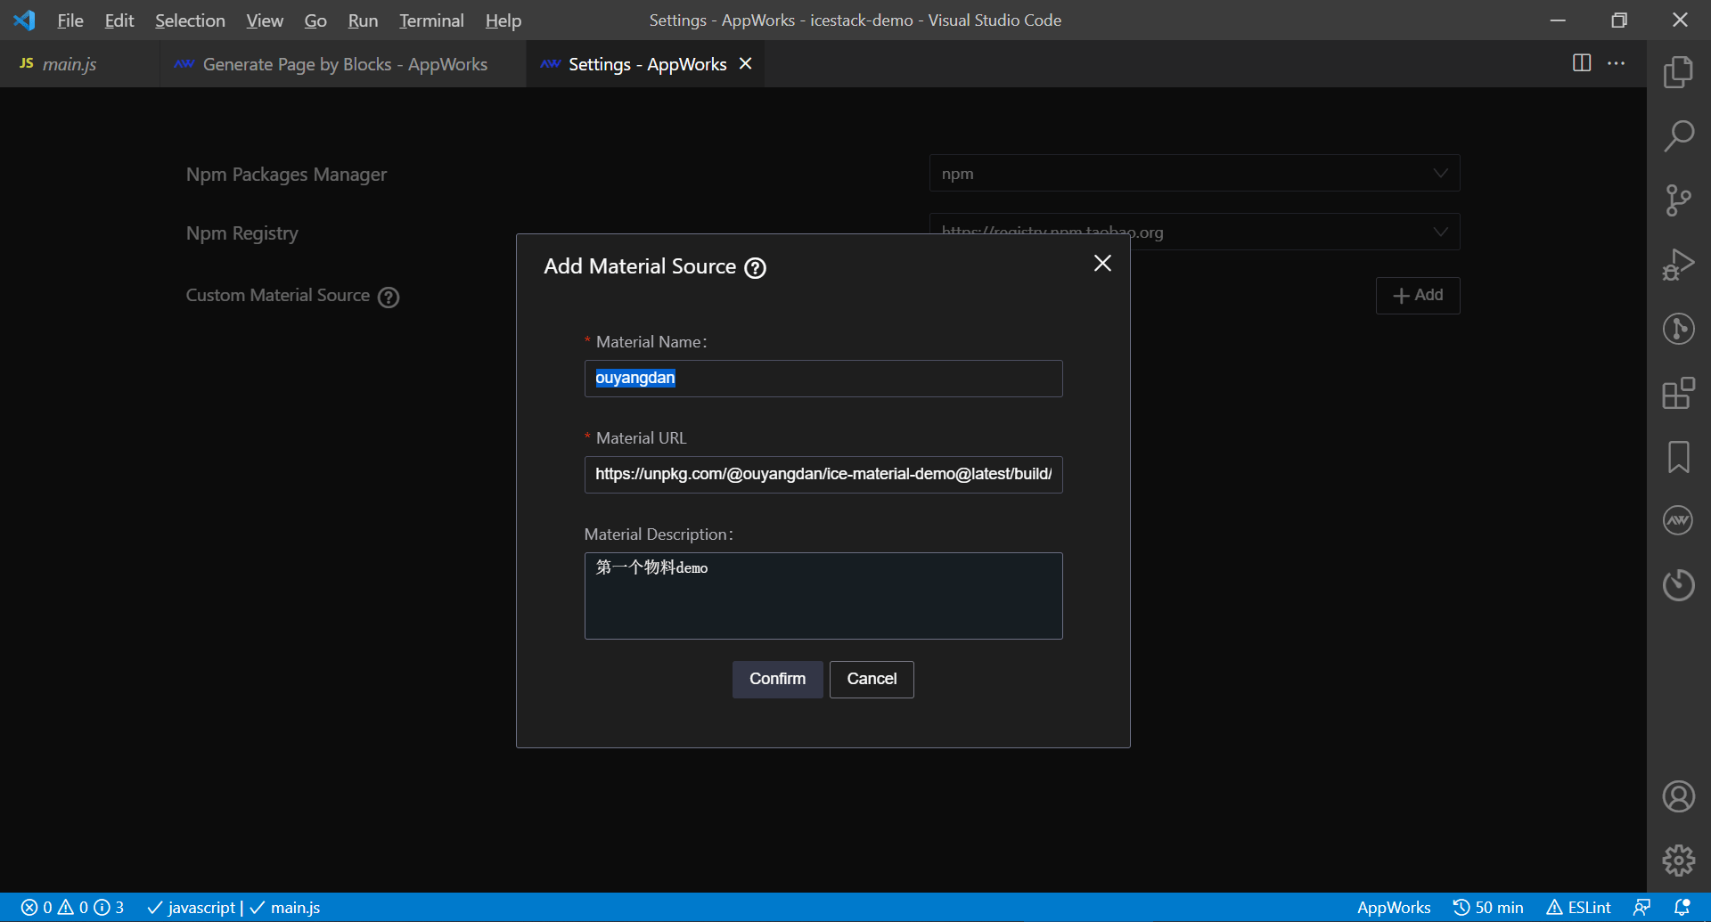The width and height of the screenshot is (1711, 922).
Task: Open the Bookmarks view icon
Action: click(x=1678, y=457)
